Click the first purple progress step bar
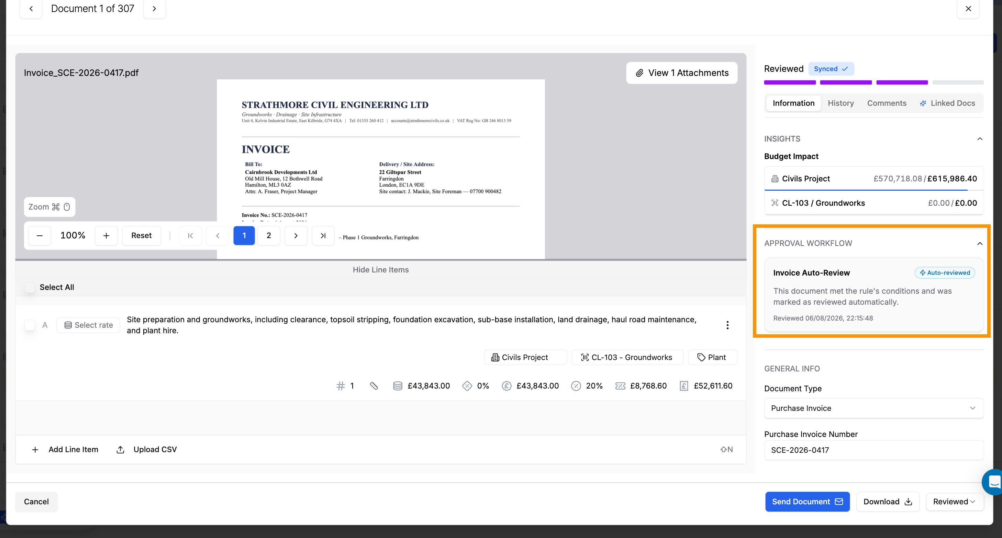Screen dimensions: 1002x538 790,82
